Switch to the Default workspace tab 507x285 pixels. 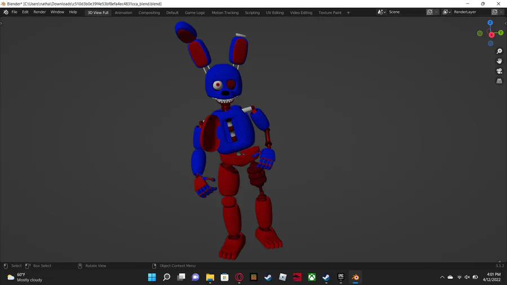pos(172,12)
